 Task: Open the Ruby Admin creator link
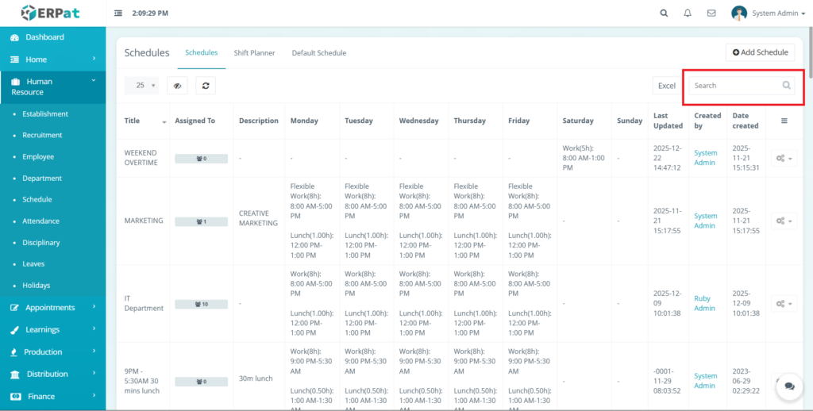[x=704, y=303]
